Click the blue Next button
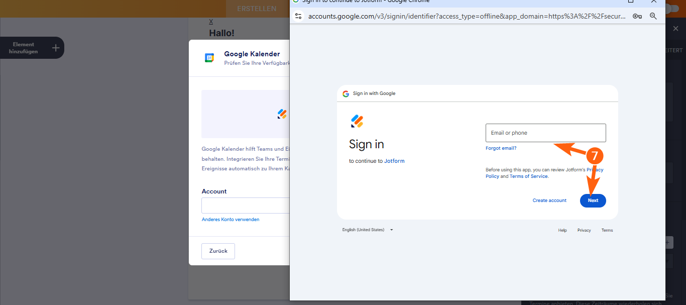This screenshot has width=686, height=305. click(593, 200)
